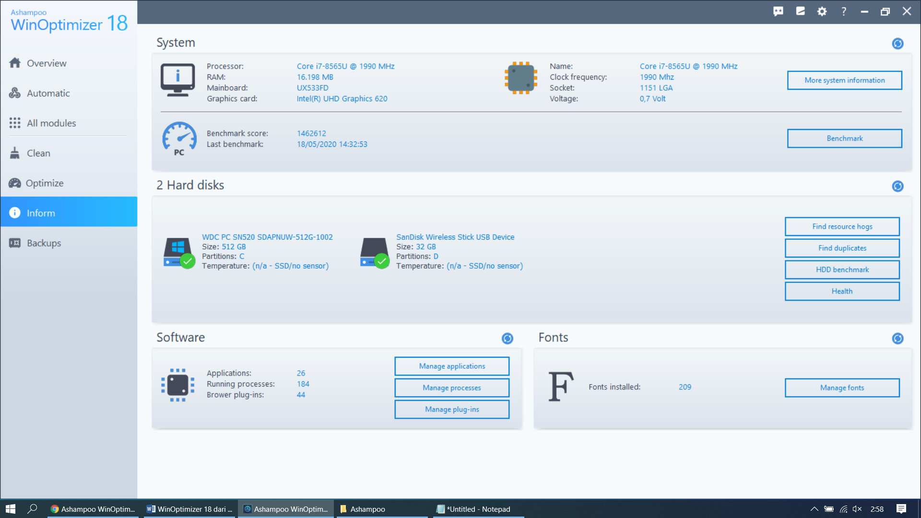The width and height of the screenshot is (921, 518).
Task: Go to the Clean section
Action: tap(69, 153)
